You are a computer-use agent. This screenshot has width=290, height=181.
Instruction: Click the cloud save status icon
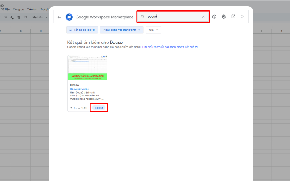(2, 5)
